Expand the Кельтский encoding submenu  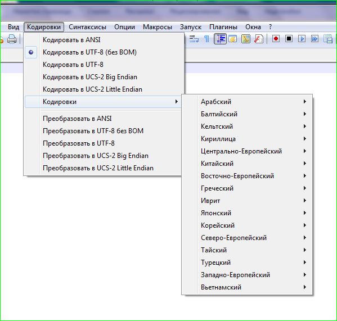(247, 126)
